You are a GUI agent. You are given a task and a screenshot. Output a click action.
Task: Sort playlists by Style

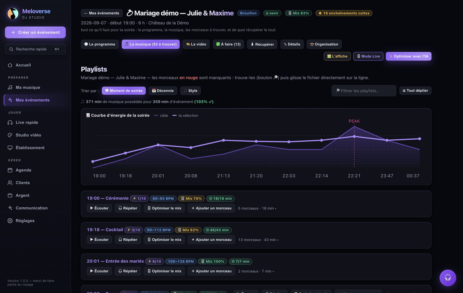190,91
